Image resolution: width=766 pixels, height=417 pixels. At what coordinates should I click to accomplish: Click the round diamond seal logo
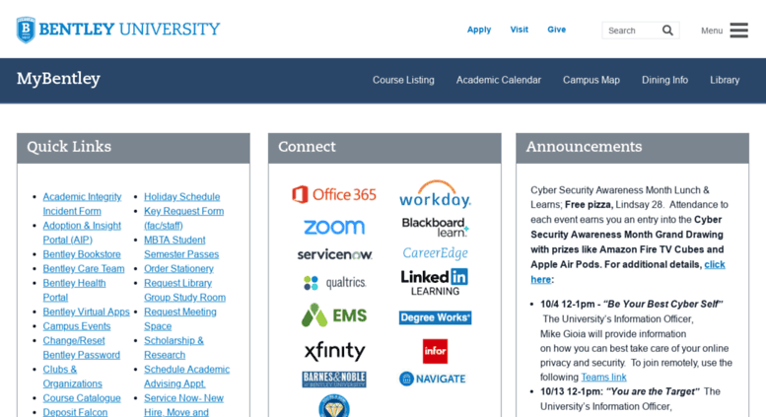[334, 406]
